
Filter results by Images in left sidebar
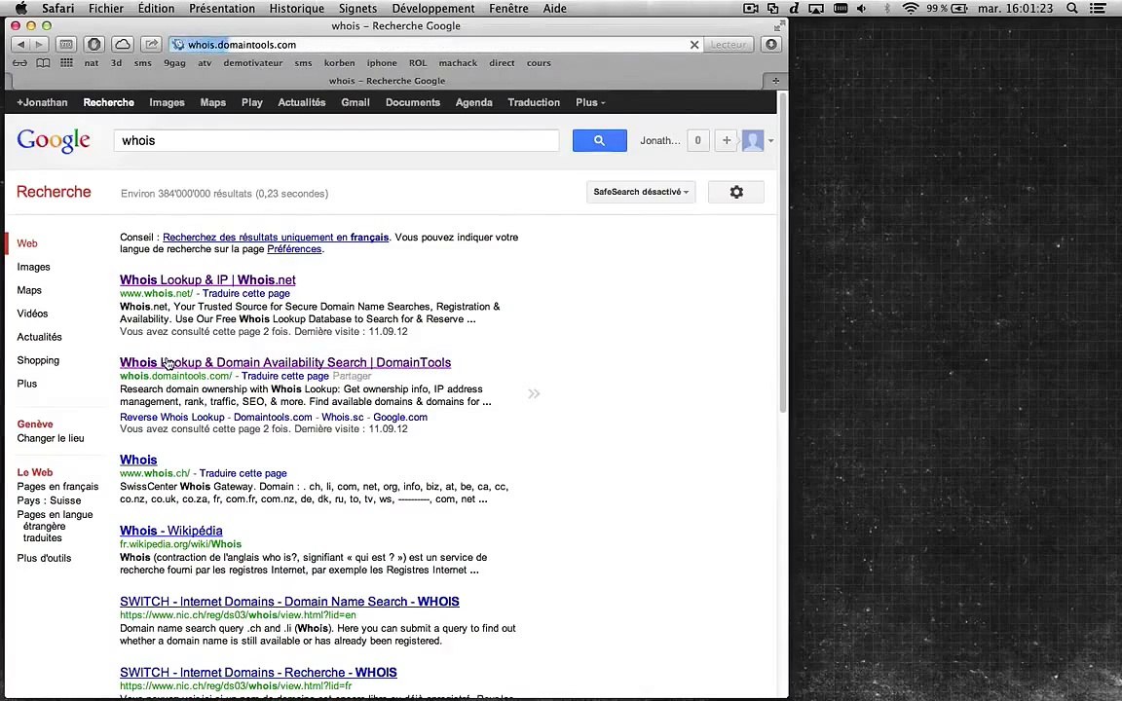click(34, 267)
